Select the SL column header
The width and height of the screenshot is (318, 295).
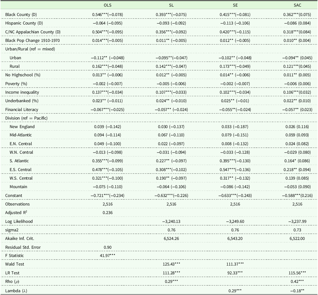tap(171, 5)
